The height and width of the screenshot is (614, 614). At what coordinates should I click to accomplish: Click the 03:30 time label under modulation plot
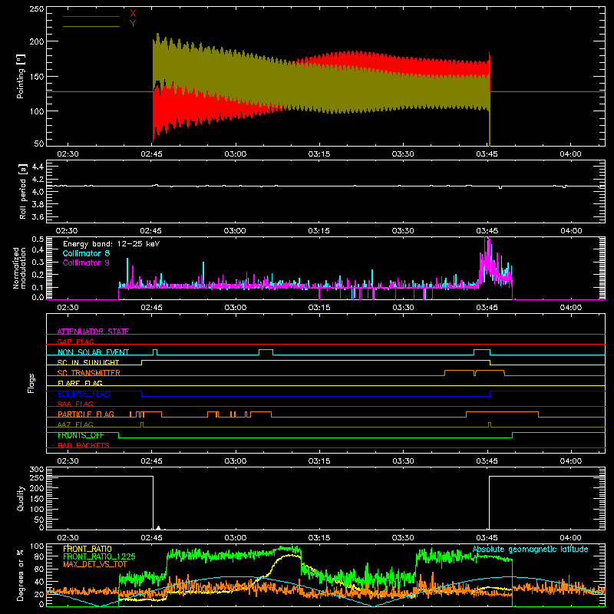pos(403,308)
